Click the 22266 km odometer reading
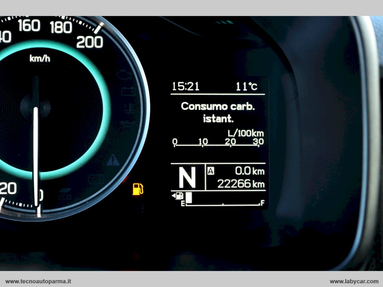Image resolution: width=383 pixels, height=287 pixels. coord(240,184)
